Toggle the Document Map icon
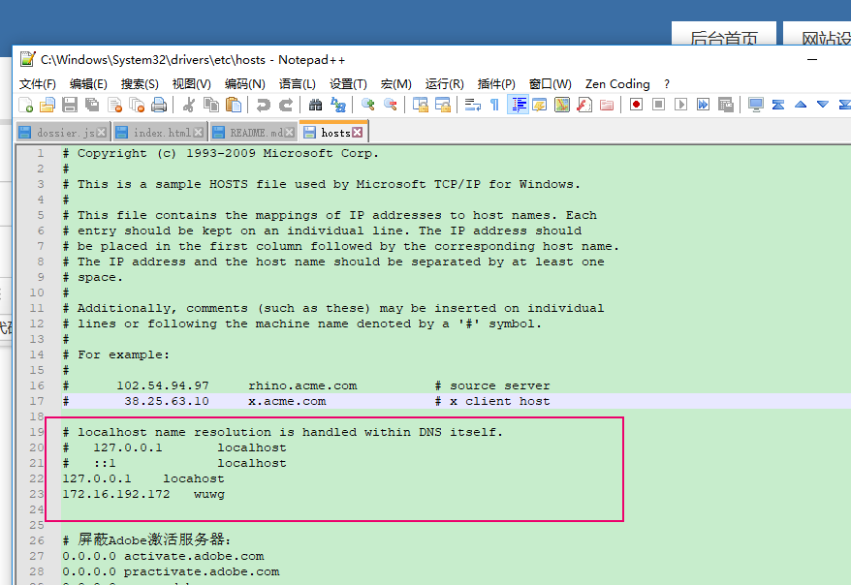The width and height of the screenshot is (851, 585). pyautogui.click(x=562, y=105)
